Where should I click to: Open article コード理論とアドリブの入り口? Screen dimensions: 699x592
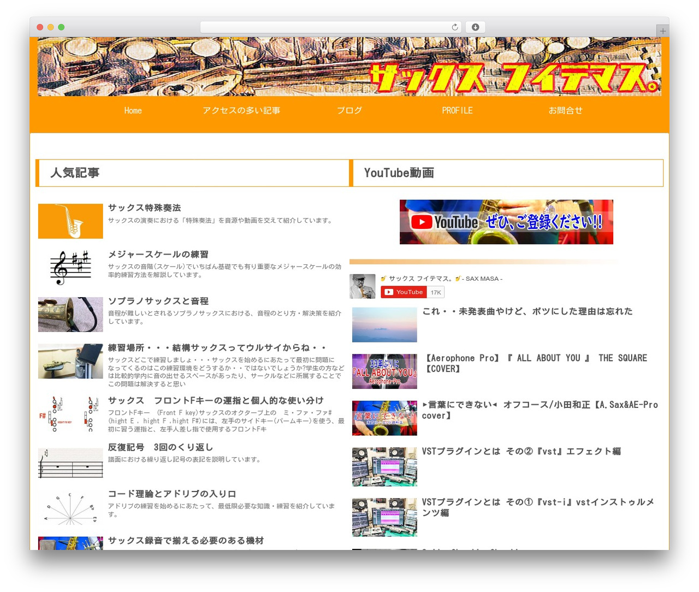172,494
